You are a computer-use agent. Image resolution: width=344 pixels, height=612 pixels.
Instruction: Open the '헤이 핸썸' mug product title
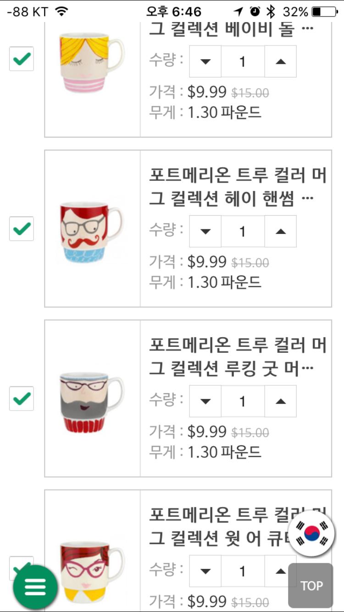(x=238, y=187)
